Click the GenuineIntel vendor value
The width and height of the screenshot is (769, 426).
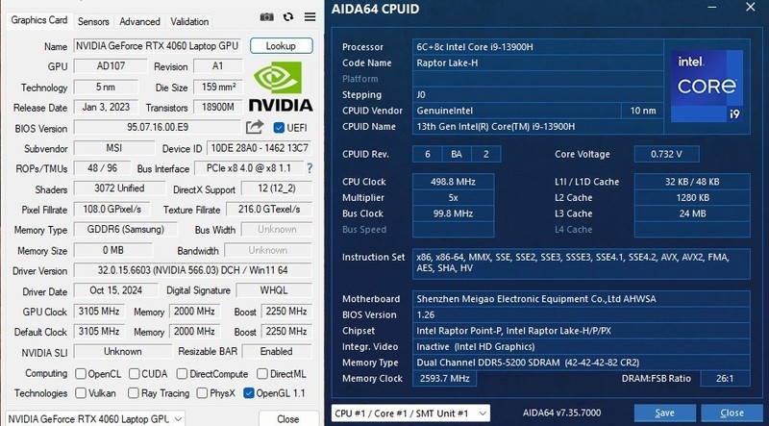pos(516,111)
